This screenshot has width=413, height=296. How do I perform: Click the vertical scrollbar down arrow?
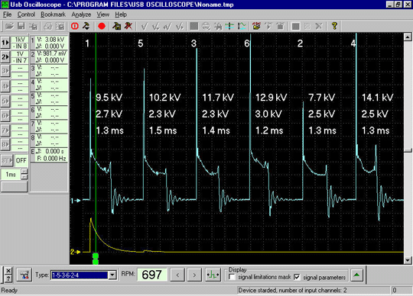408,260
